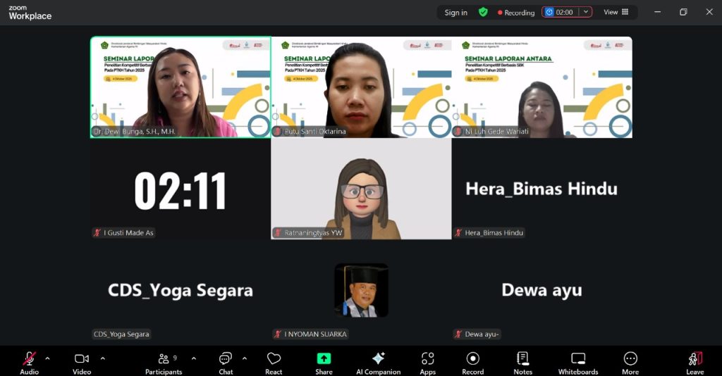Select I NYOMAN SUARKA's profile picture tile
Viewport: 722px width, 376px height.
pos(361,290)
